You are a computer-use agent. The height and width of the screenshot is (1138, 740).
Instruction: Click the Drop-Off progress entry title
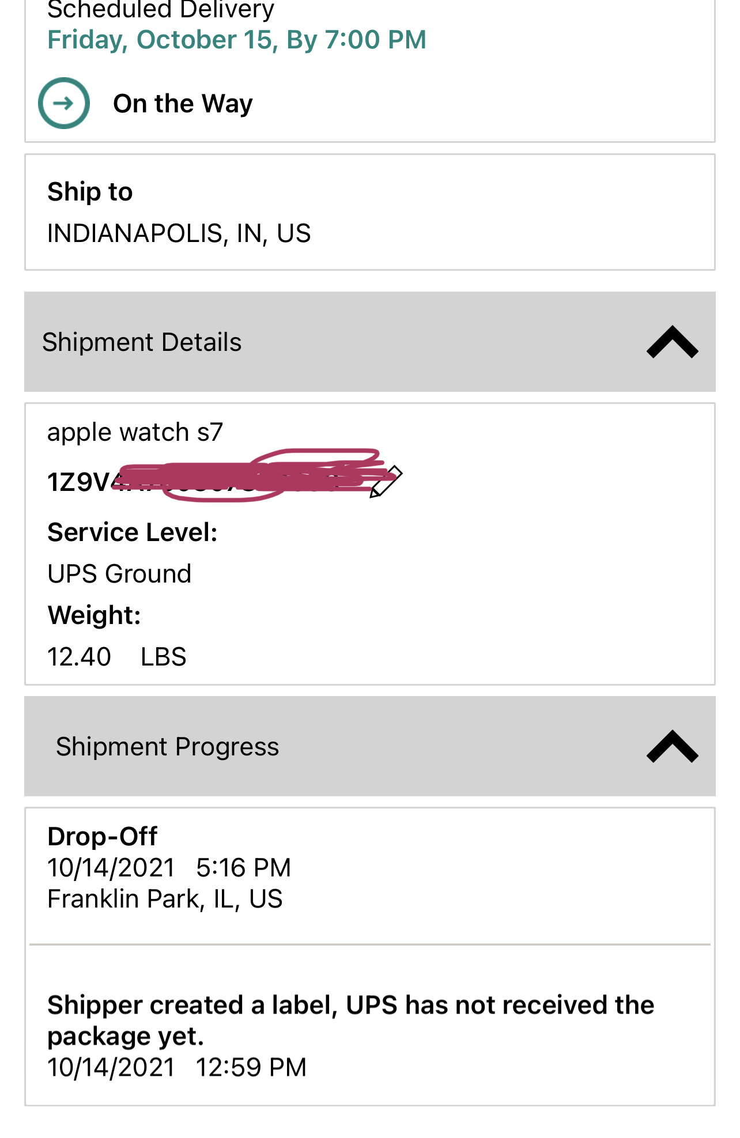[x=103, y=837]
